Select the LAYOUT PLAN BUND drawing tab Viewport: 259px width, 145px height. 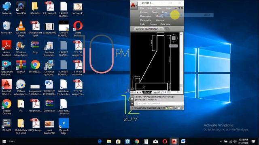tap(146, 29)
